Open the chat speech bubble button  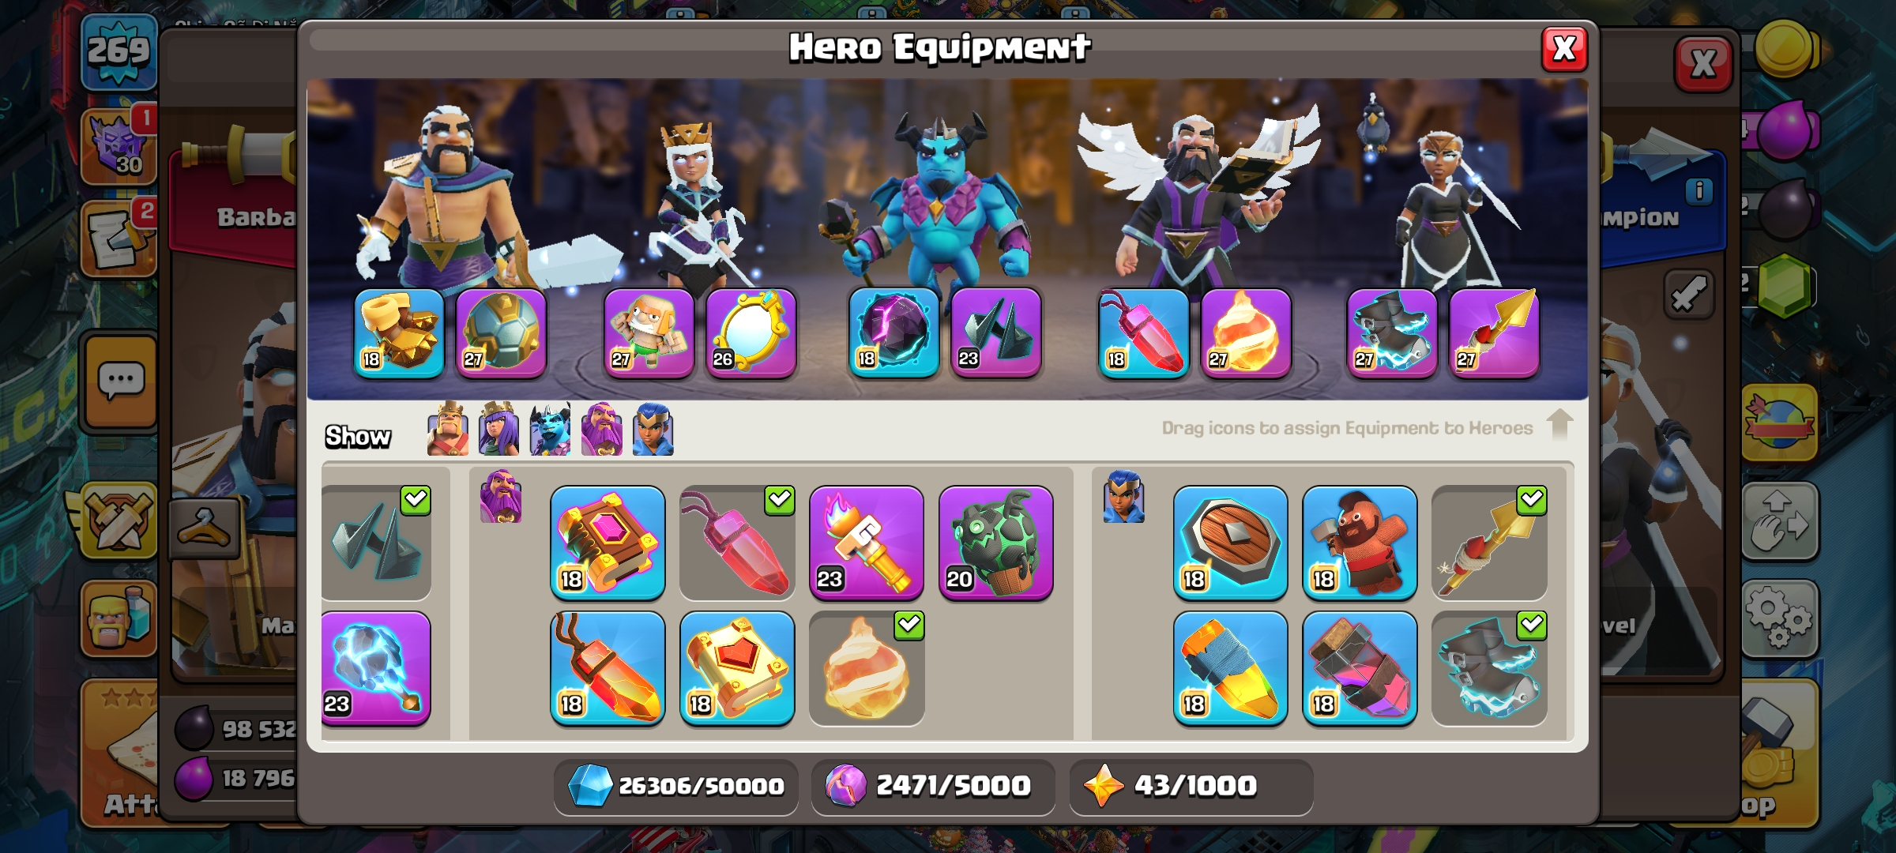[x=121, y=381]
